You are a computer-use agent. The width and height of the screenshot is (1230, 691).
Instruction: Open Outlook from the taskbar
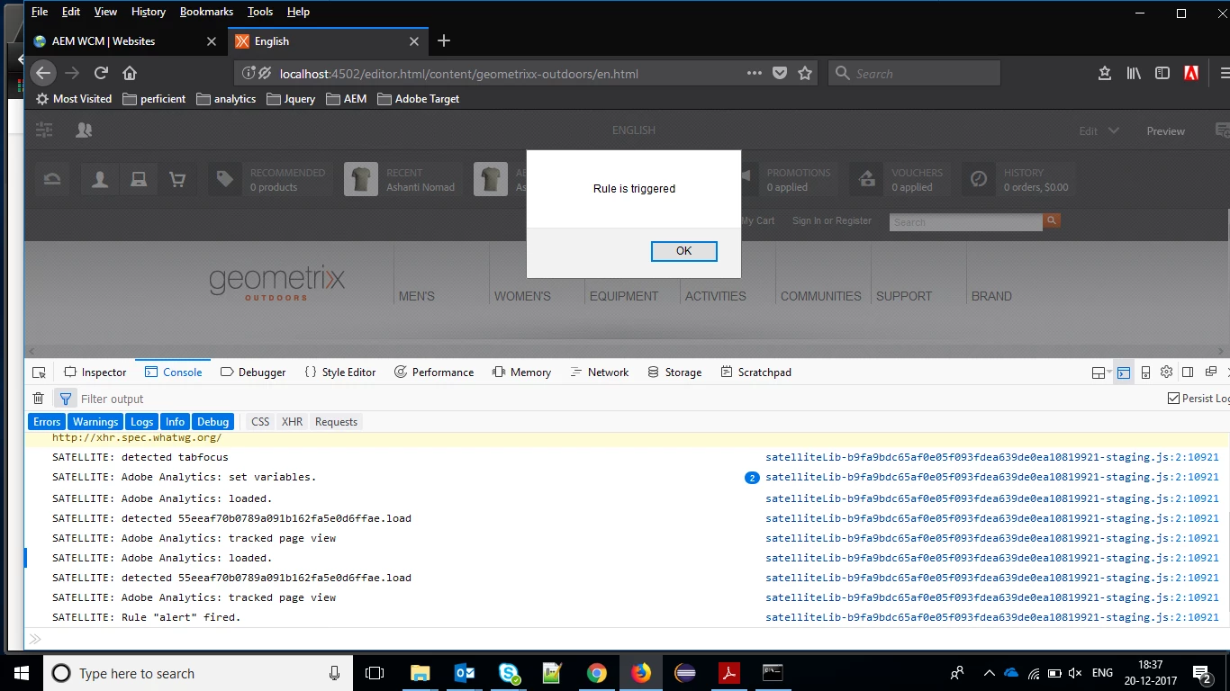465,673
